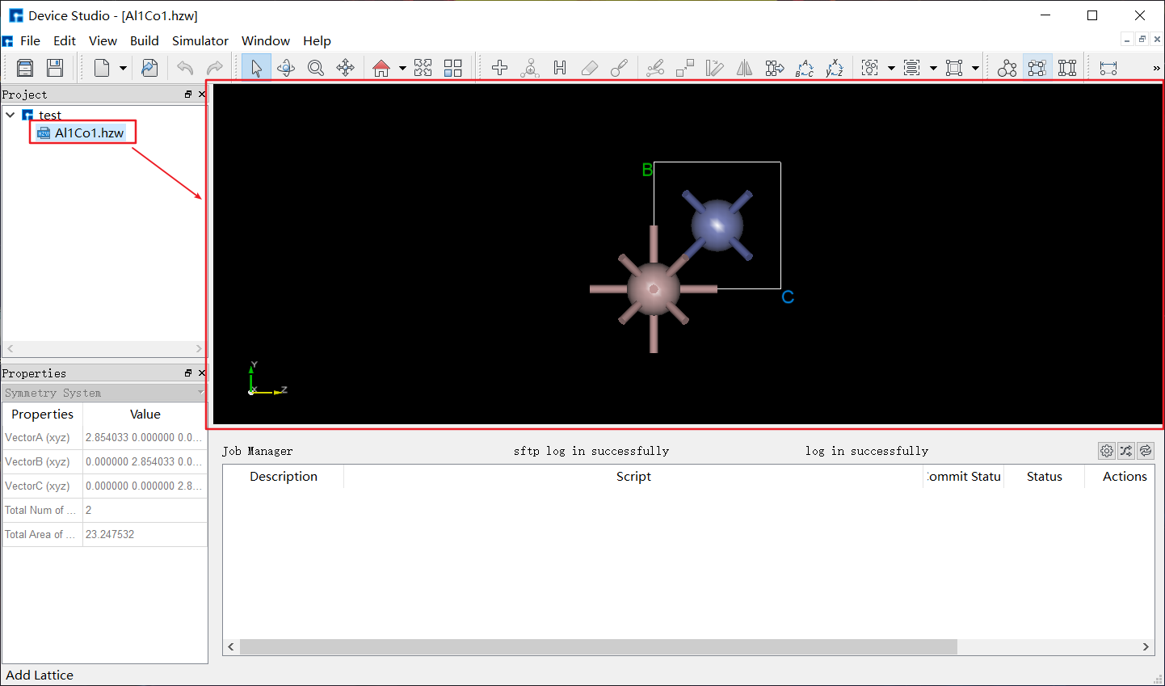Save the project with floppy disk icon
The width and height of the screenshot is (1165, 686).
[55, 68]
